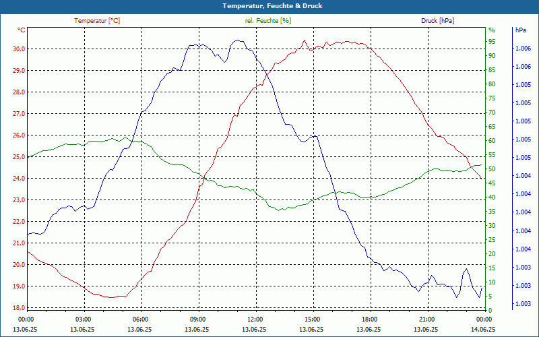Click the "23,0" temperature axis tick
Image resolution: width=539 pixels, height=337 pixels.
pyautogui.click(x=19, y=200)
